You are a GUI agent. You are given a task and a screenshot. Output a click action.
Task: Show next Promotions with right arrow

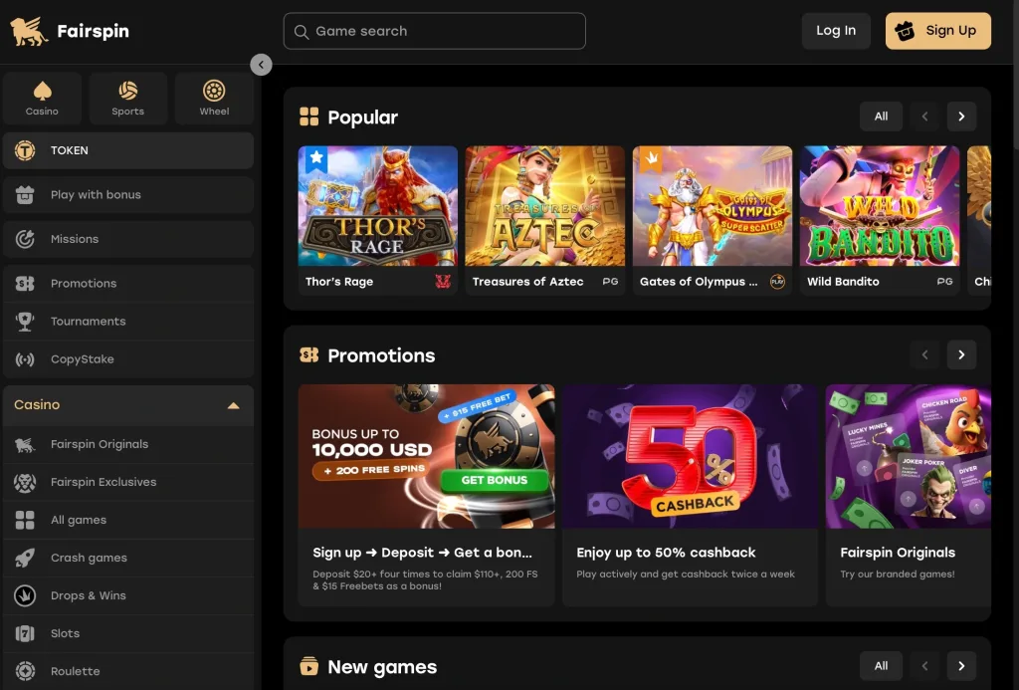click(962, 355)
